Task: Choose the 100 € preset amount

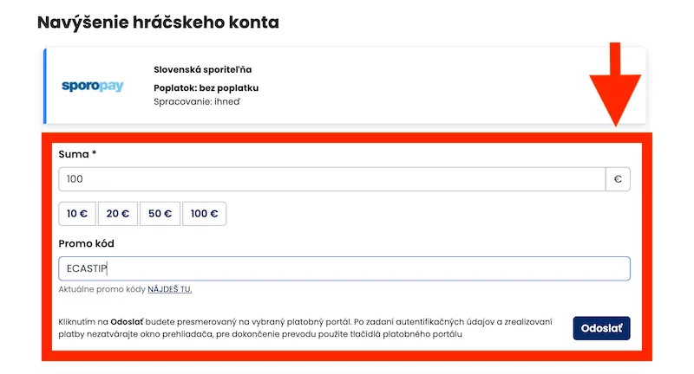Action: click(x=204, y=214)
